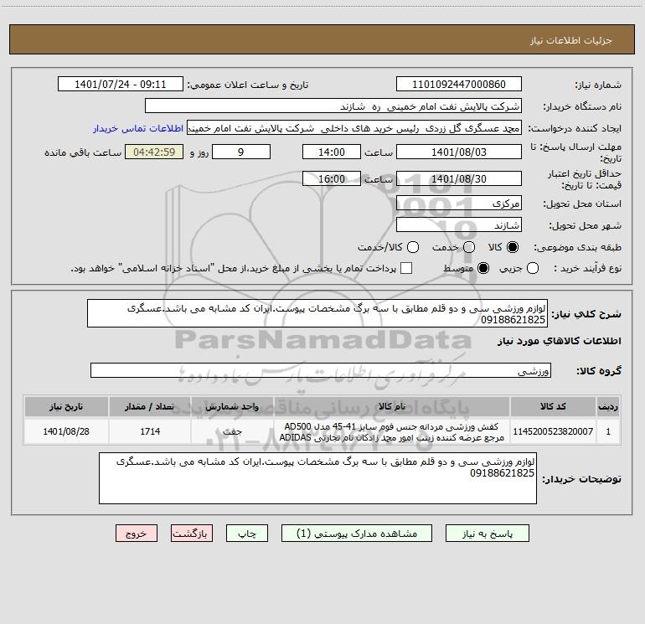
Task: Click the تعداد / مقدار column header
Action: click(150, 406)
